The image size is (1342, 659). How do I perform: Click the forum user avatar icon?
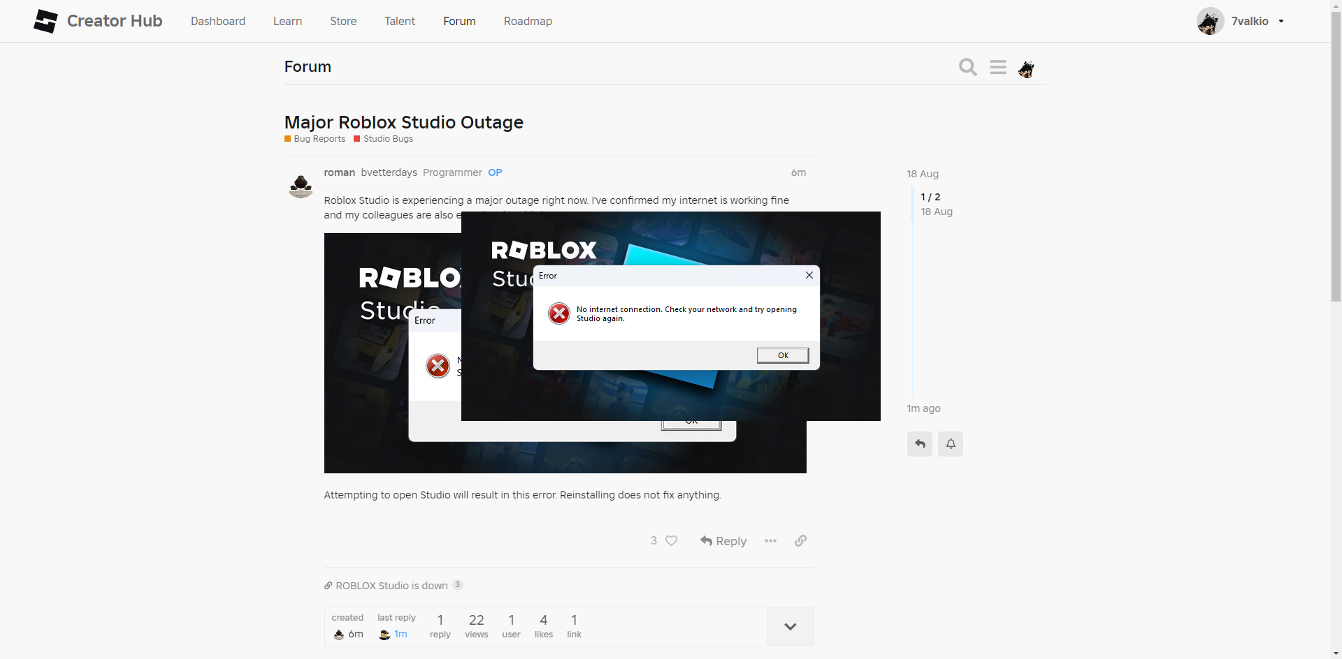[1026, 68]
